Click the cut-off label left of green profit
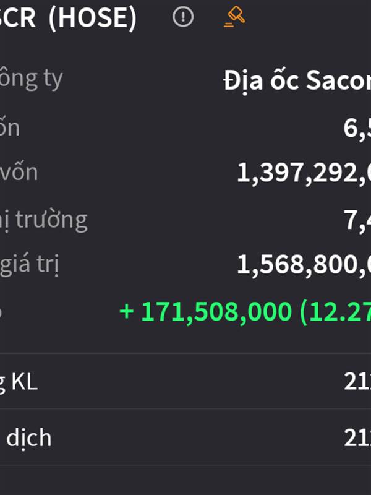This screenshot has height=495, width=371. coord(1,312)
